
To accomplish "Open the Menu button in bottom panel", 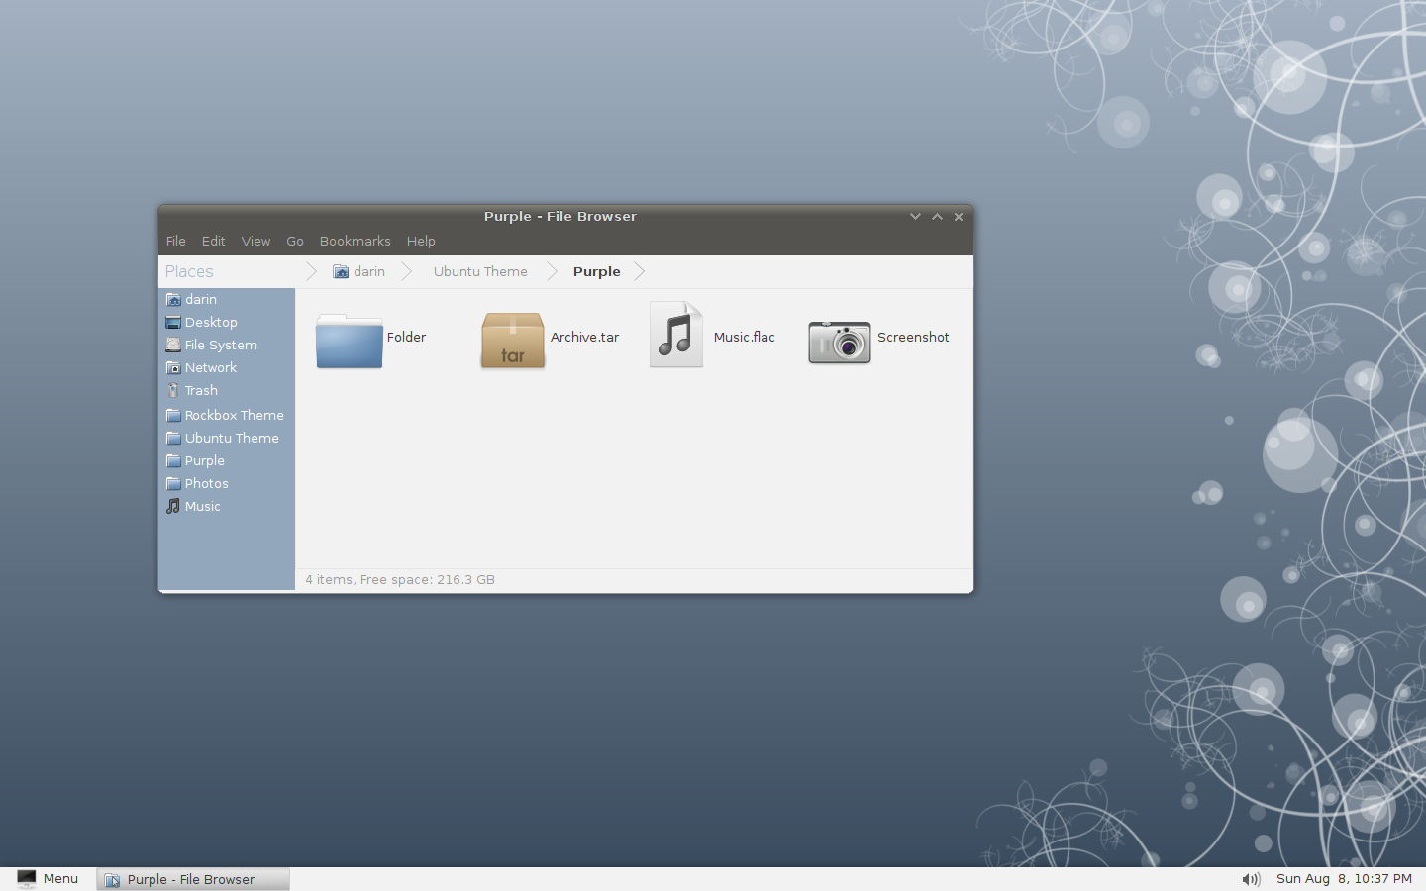I will coord(48,879).
